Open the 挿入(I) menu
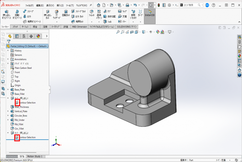This screenshot has width=242, height=162. [x=60, y=5]
